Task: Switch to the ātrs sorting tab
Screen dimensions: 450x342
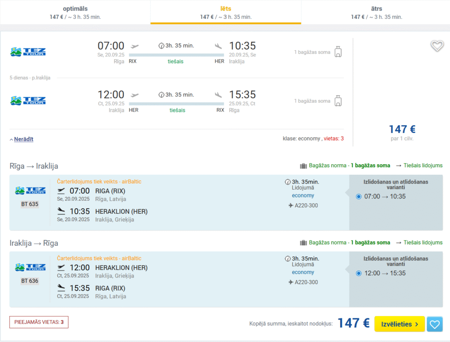Action: click(x=376, y=12)
